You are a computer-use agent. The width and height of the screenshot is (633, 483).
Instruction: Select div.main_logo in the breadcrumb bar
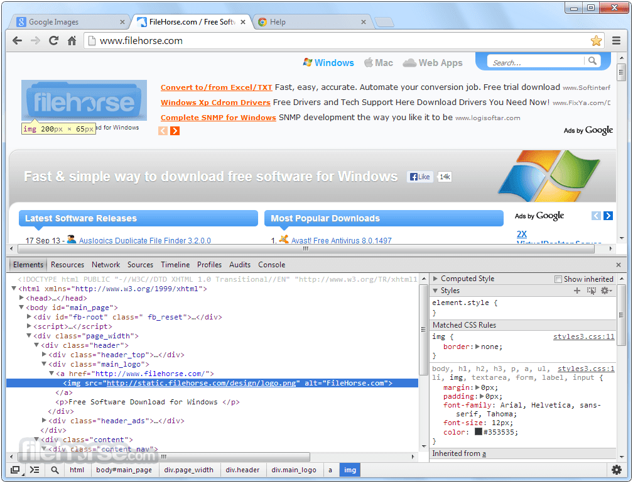(293, 470)
